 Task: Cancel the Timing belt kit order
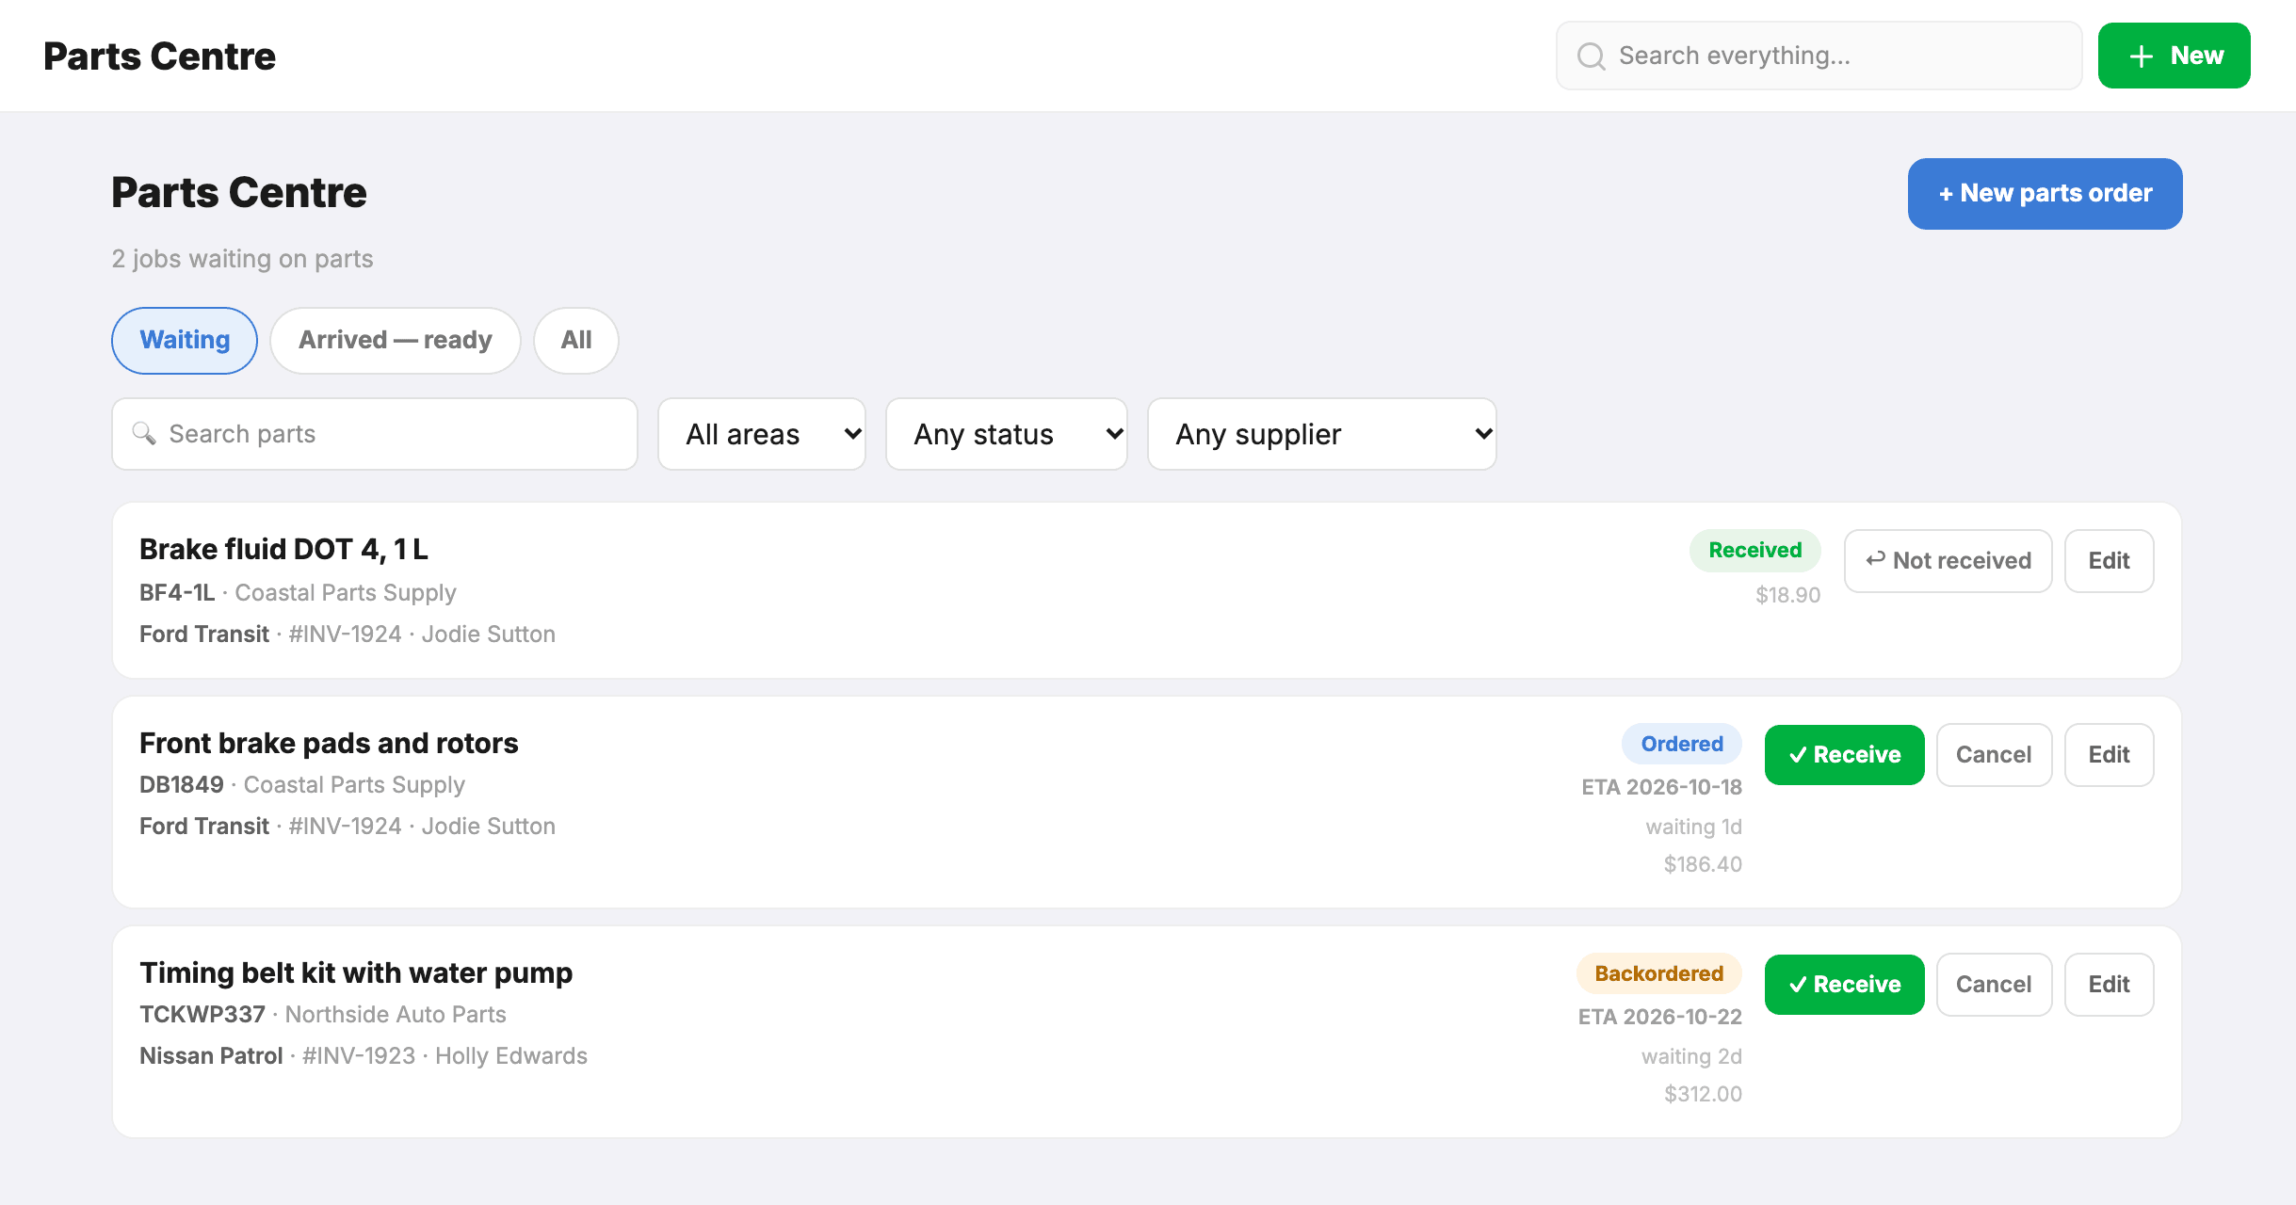tap(1994, 985)
